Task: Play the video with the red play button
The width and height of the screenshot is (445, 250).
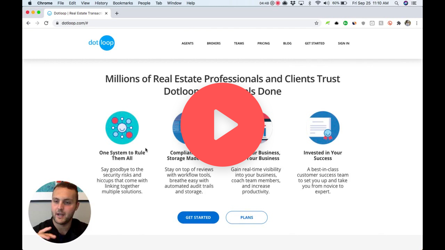Action: 222,125
